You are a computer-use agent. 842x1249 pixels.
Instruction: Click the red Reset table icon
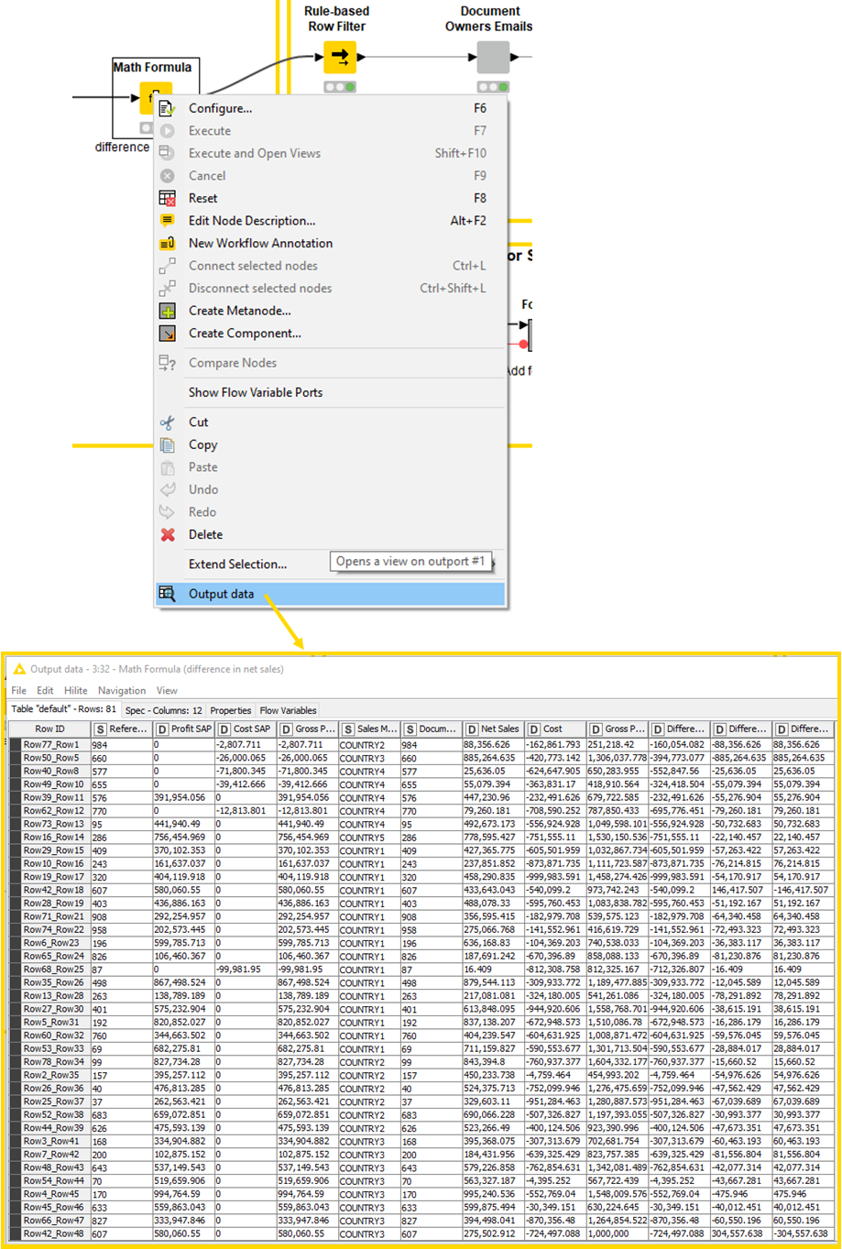tap(167, 198)
